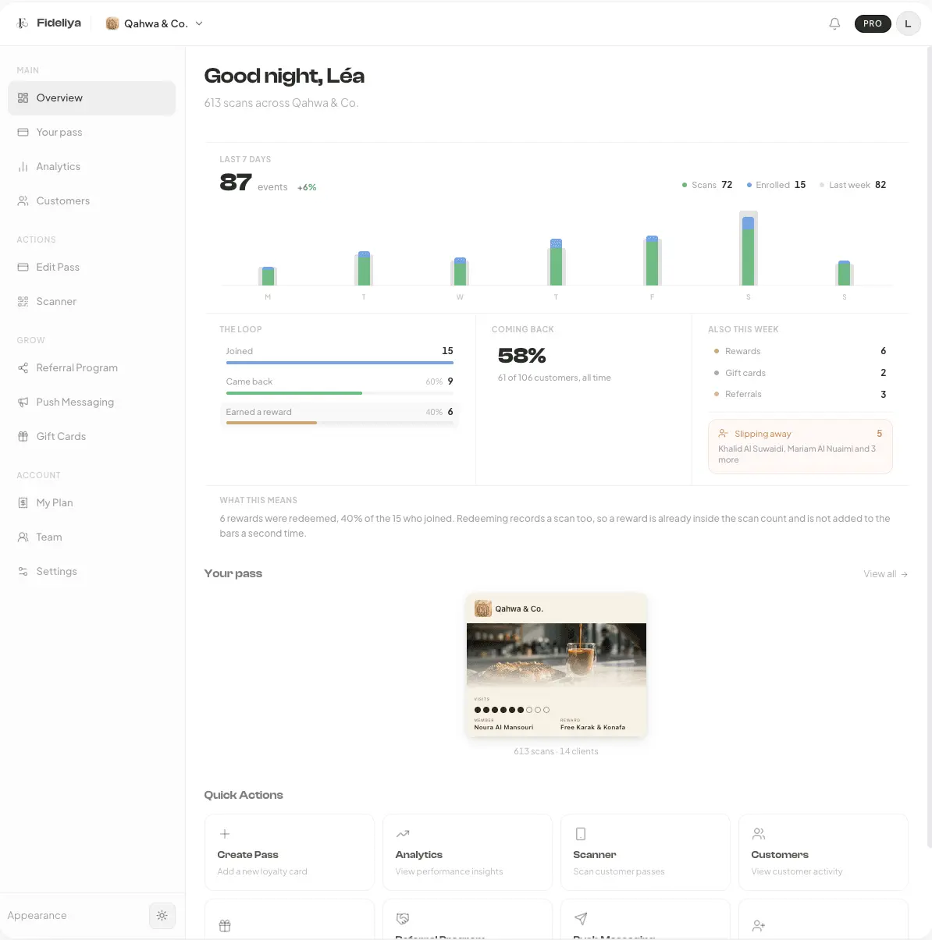Select Edit Pass in the sidebar
This screenshot has width=932, height=940.
pos(91,267)
